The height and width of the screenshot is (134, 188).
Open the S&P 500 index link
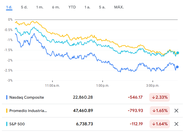pos(17,124)
